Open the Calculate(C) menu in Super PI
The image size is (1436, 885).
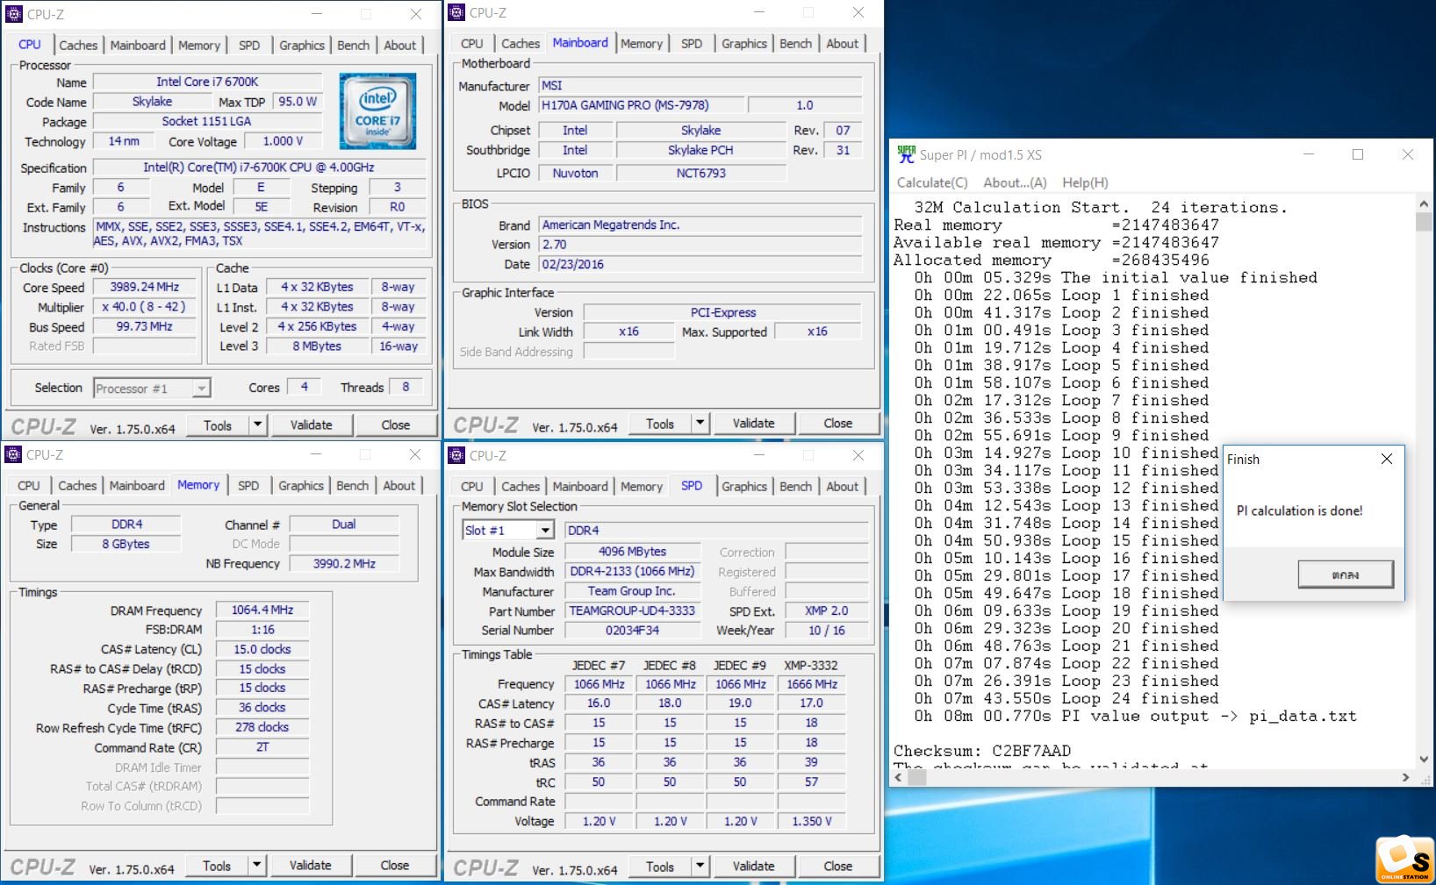[932, 182]
